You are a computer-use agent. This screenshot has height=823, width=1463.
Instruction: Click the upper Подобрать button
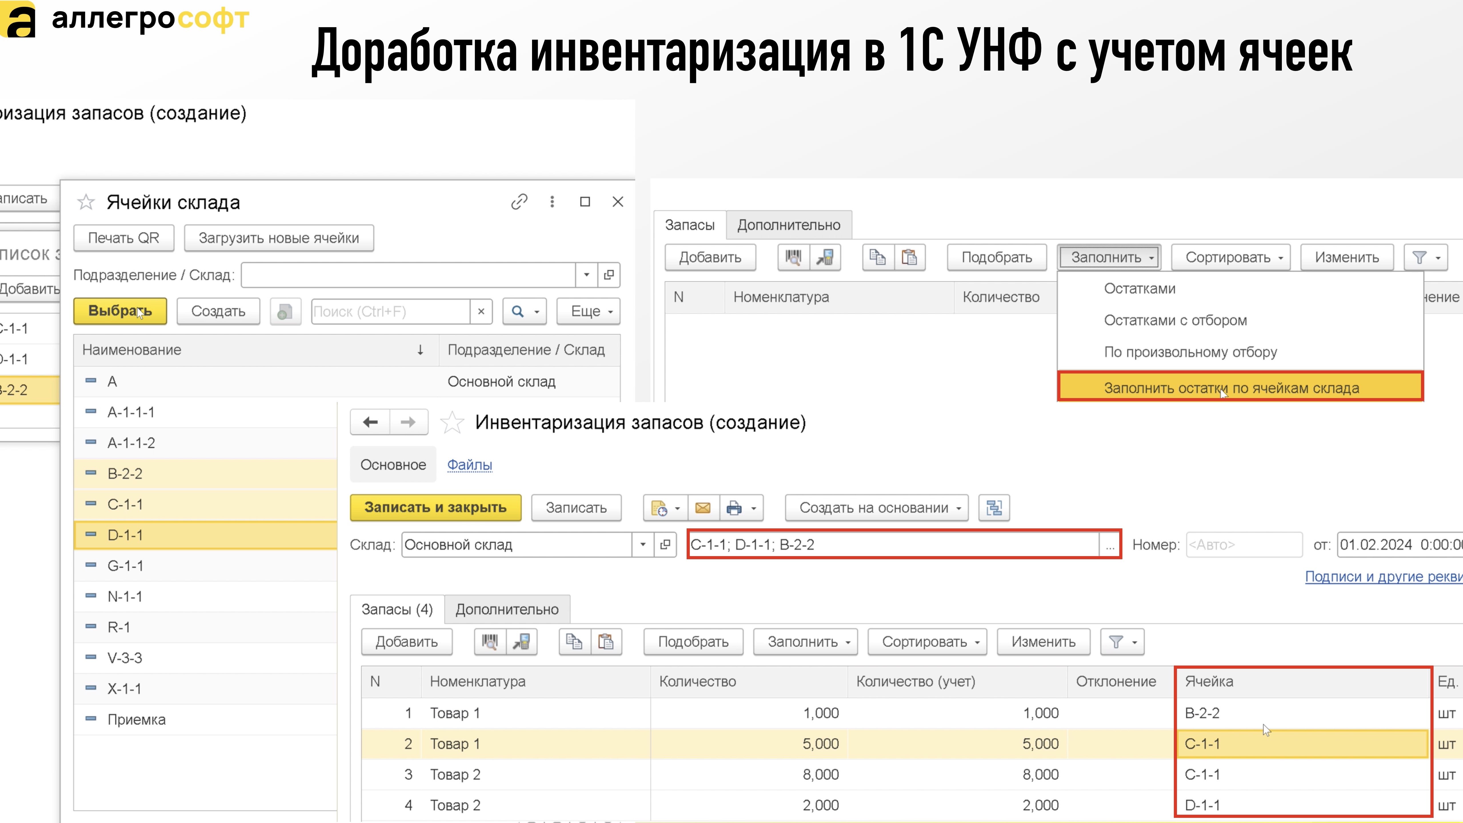[997, 257]
